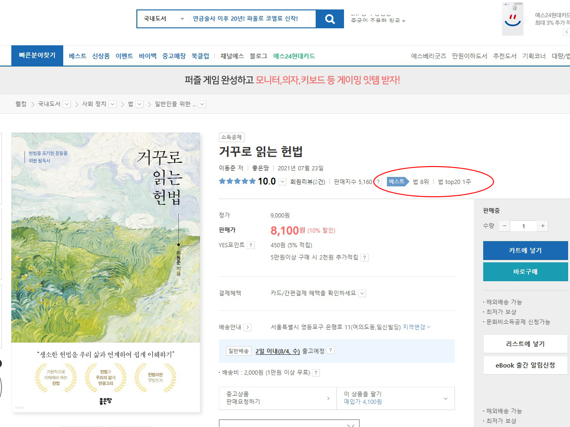The width and height of the screenshot is (570, 427).
Task: Open the 법 8위 ranking link
Action: pyautogui.click(x=421, y=182)
